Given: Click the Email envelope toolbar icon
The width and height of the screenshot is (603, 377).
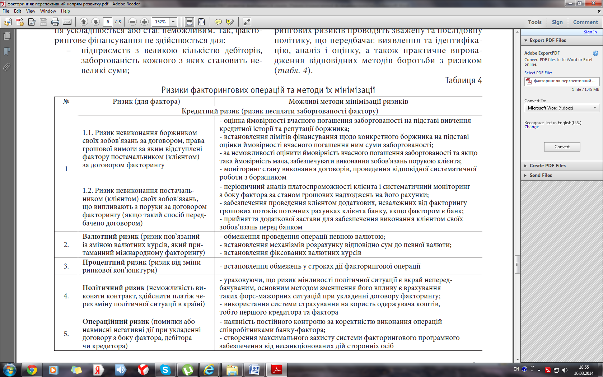Looking at the screenshot, I should [x=67, y=22].
